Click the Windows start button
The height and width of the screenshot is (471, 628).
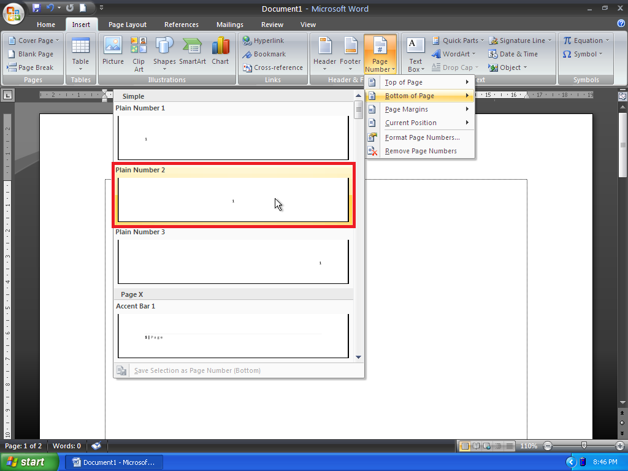29,462
